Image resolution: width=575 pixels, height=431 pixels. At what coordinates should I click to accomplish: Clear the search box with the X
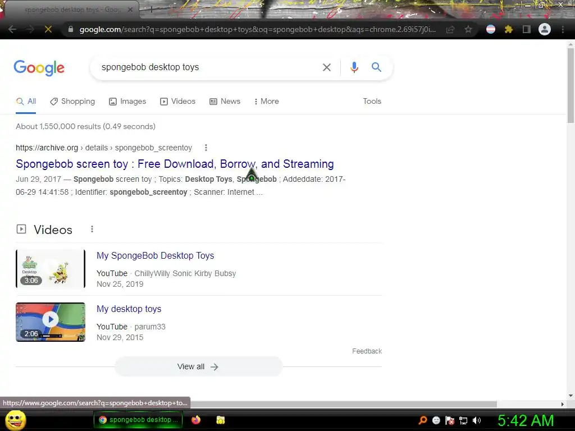tap(326, 67)
